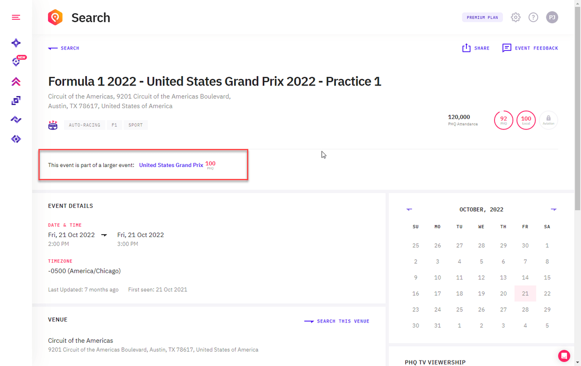Go back to Search
The width and height of the screenshot is (581, 366).
64,48
